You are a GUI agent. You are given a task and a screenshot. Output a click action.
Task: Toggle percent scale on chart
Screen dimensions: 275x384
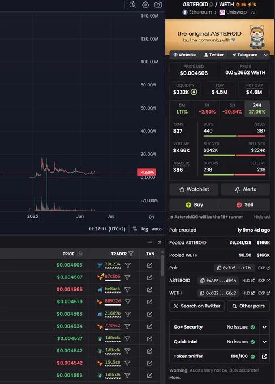[135, 229]
